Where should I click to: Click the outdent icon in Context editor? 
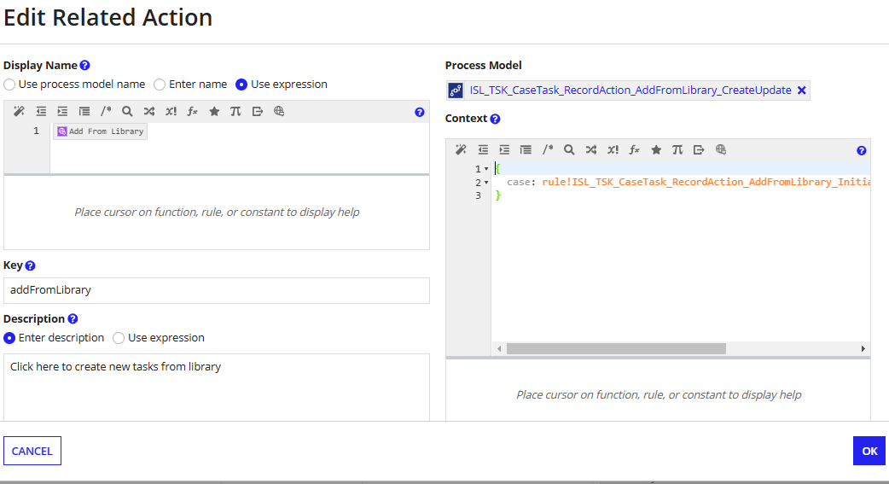pos(483,149)
